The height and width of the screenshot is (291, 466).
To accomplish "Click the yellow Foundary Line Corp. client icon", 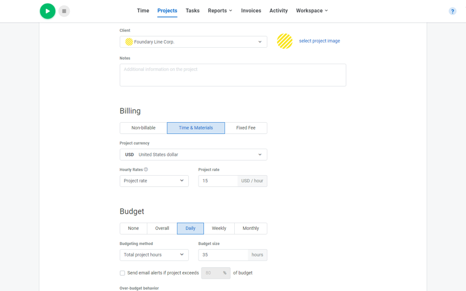I will coord(129,42).
